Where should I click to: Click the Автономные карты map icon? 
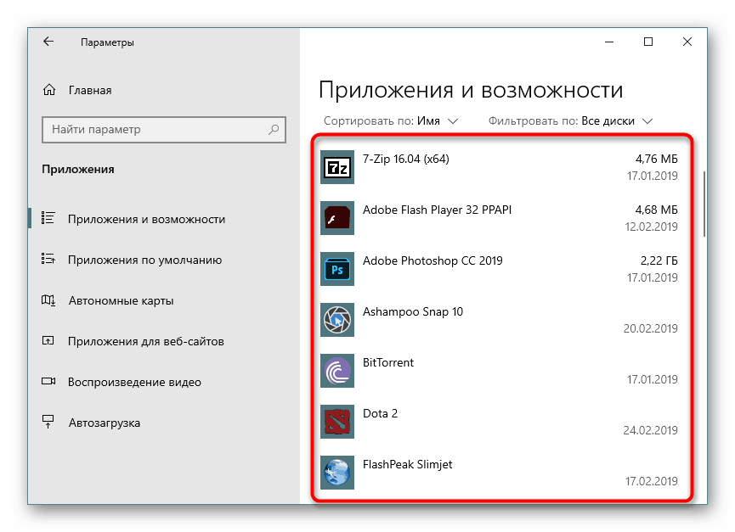(48, 300)
